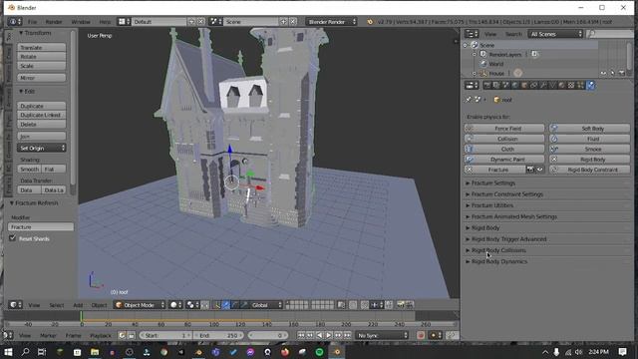Viewport: 638px width, 359px height.
Task: Open the Particles properties tab
Action: (x=580, y=85)
